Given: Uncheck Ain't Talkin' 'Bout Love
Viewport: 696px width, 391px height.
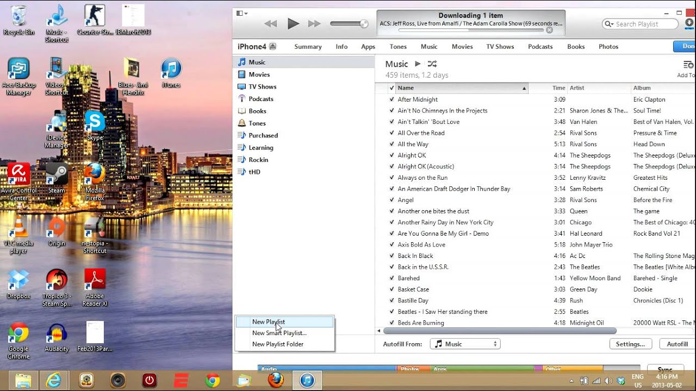Looking at the screenshot, I should [x=391, y=122].
